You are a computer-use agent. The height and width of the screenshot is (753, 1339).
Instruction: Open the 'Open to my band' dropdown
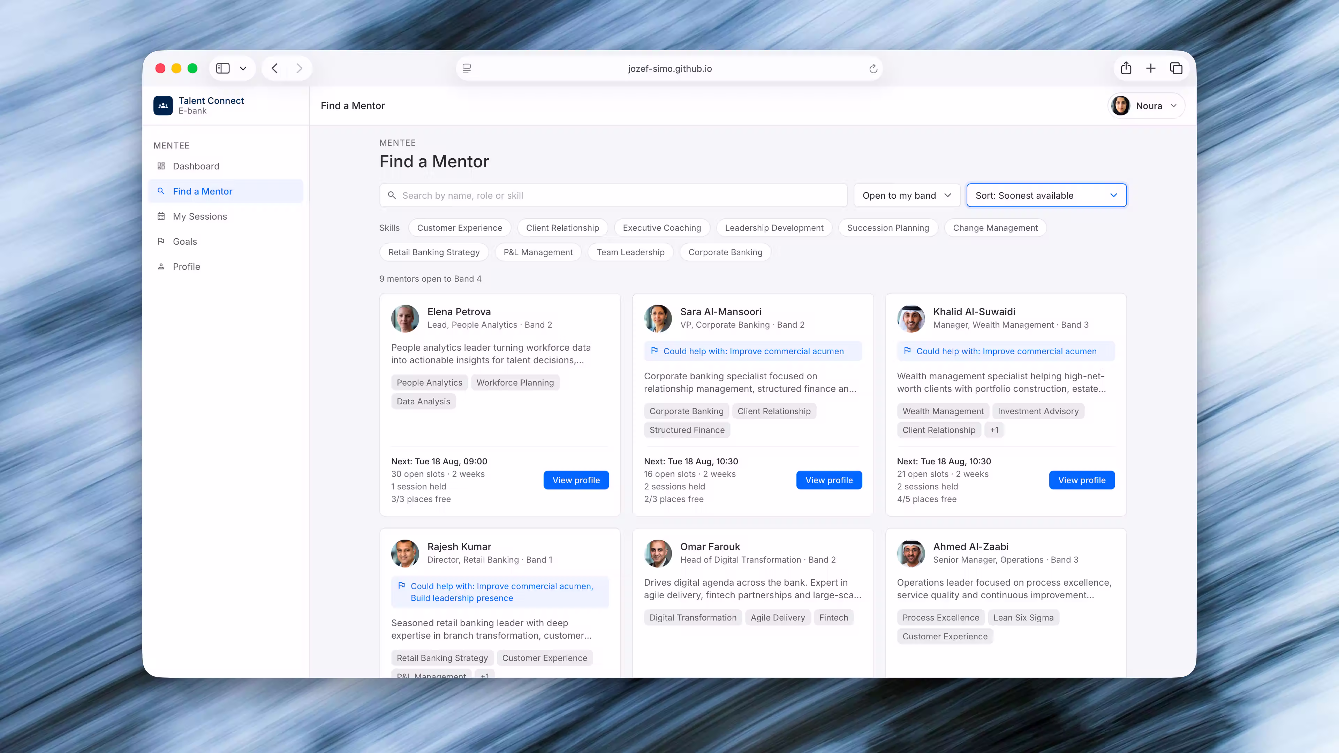pyautogui.click(x=907, y=195)
